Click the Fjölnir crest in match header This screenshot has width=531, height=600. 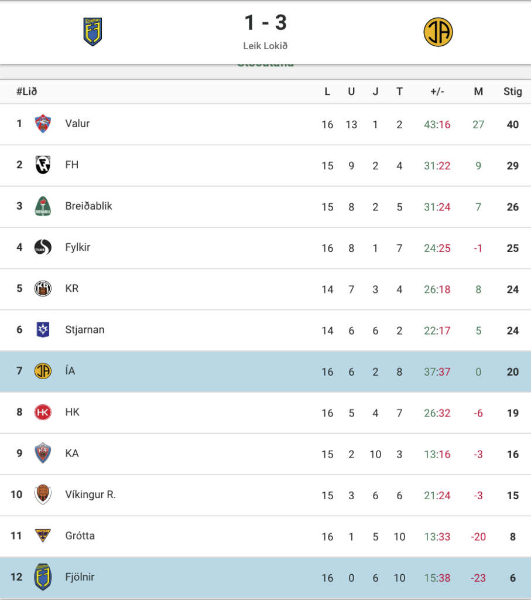[x=93, y=32]
